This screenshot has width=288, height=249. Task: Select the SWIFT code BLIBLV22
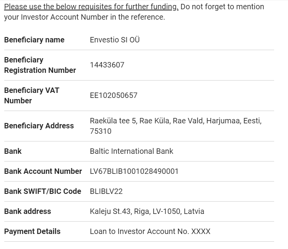[106, 192]
